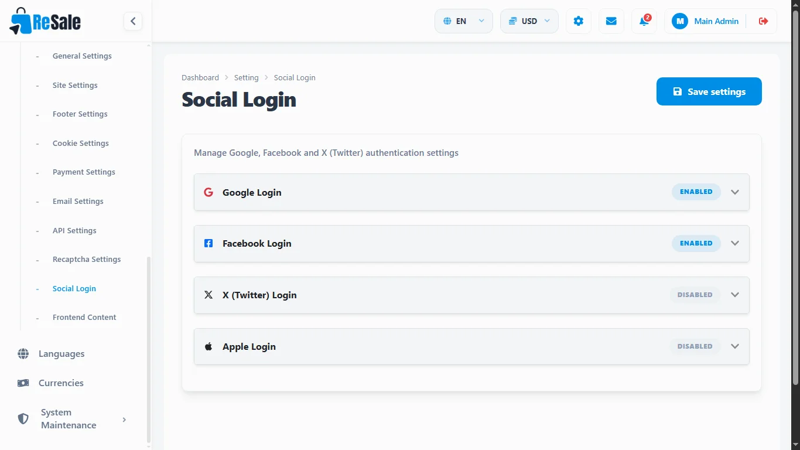Click the floppy disk icon on Save settings

(x=678, y=91)
